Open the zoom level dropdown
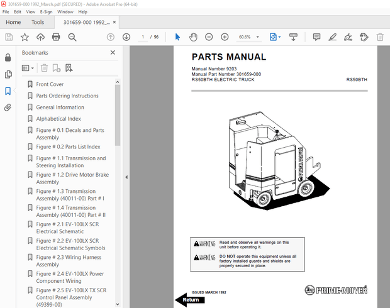 258,37
